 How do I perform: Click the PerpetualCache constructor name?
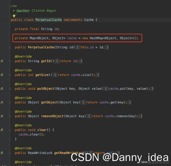pyautogui.click(x=41, y=47)
